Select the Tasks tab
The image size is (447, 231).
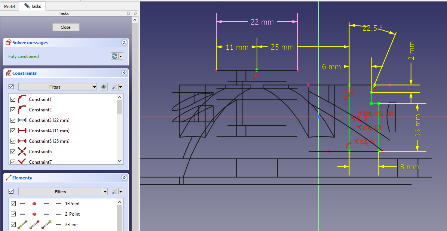pos(33,6)
